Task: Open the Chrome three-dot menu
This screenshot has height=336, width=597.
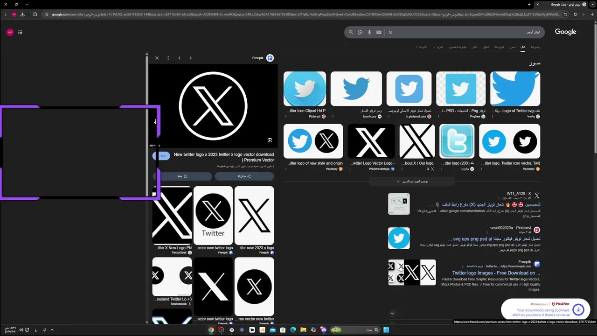Action: 6,14
